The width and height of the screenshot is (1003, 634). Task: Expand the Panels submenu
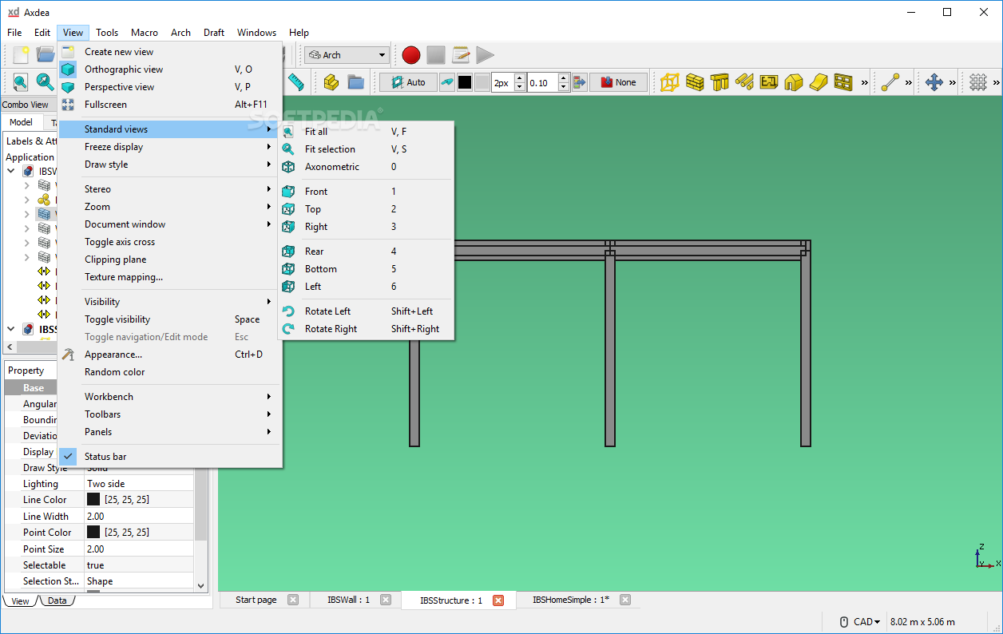pyautogui.click(x=170, y=432)
